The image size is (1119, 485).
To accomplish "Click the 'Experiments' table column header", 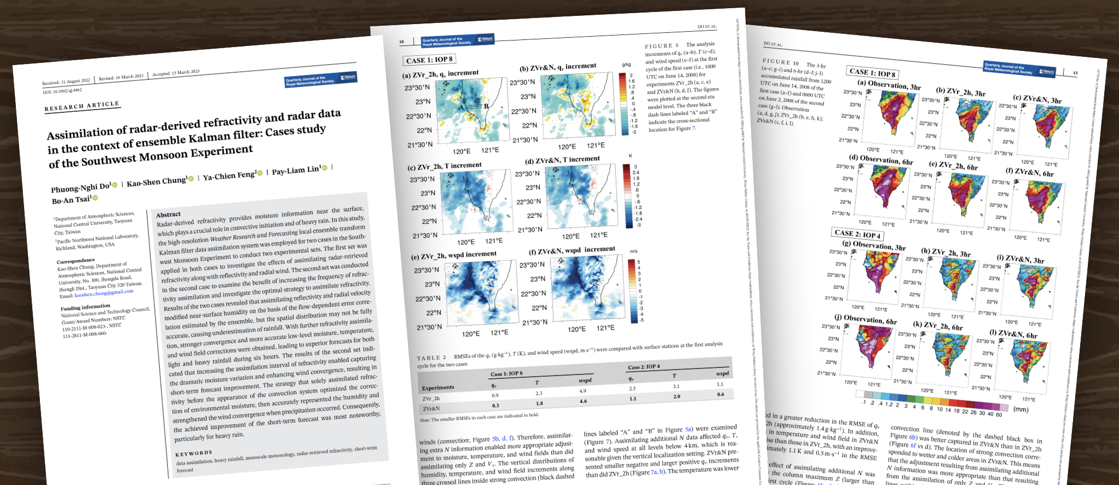I will (438, 387).
